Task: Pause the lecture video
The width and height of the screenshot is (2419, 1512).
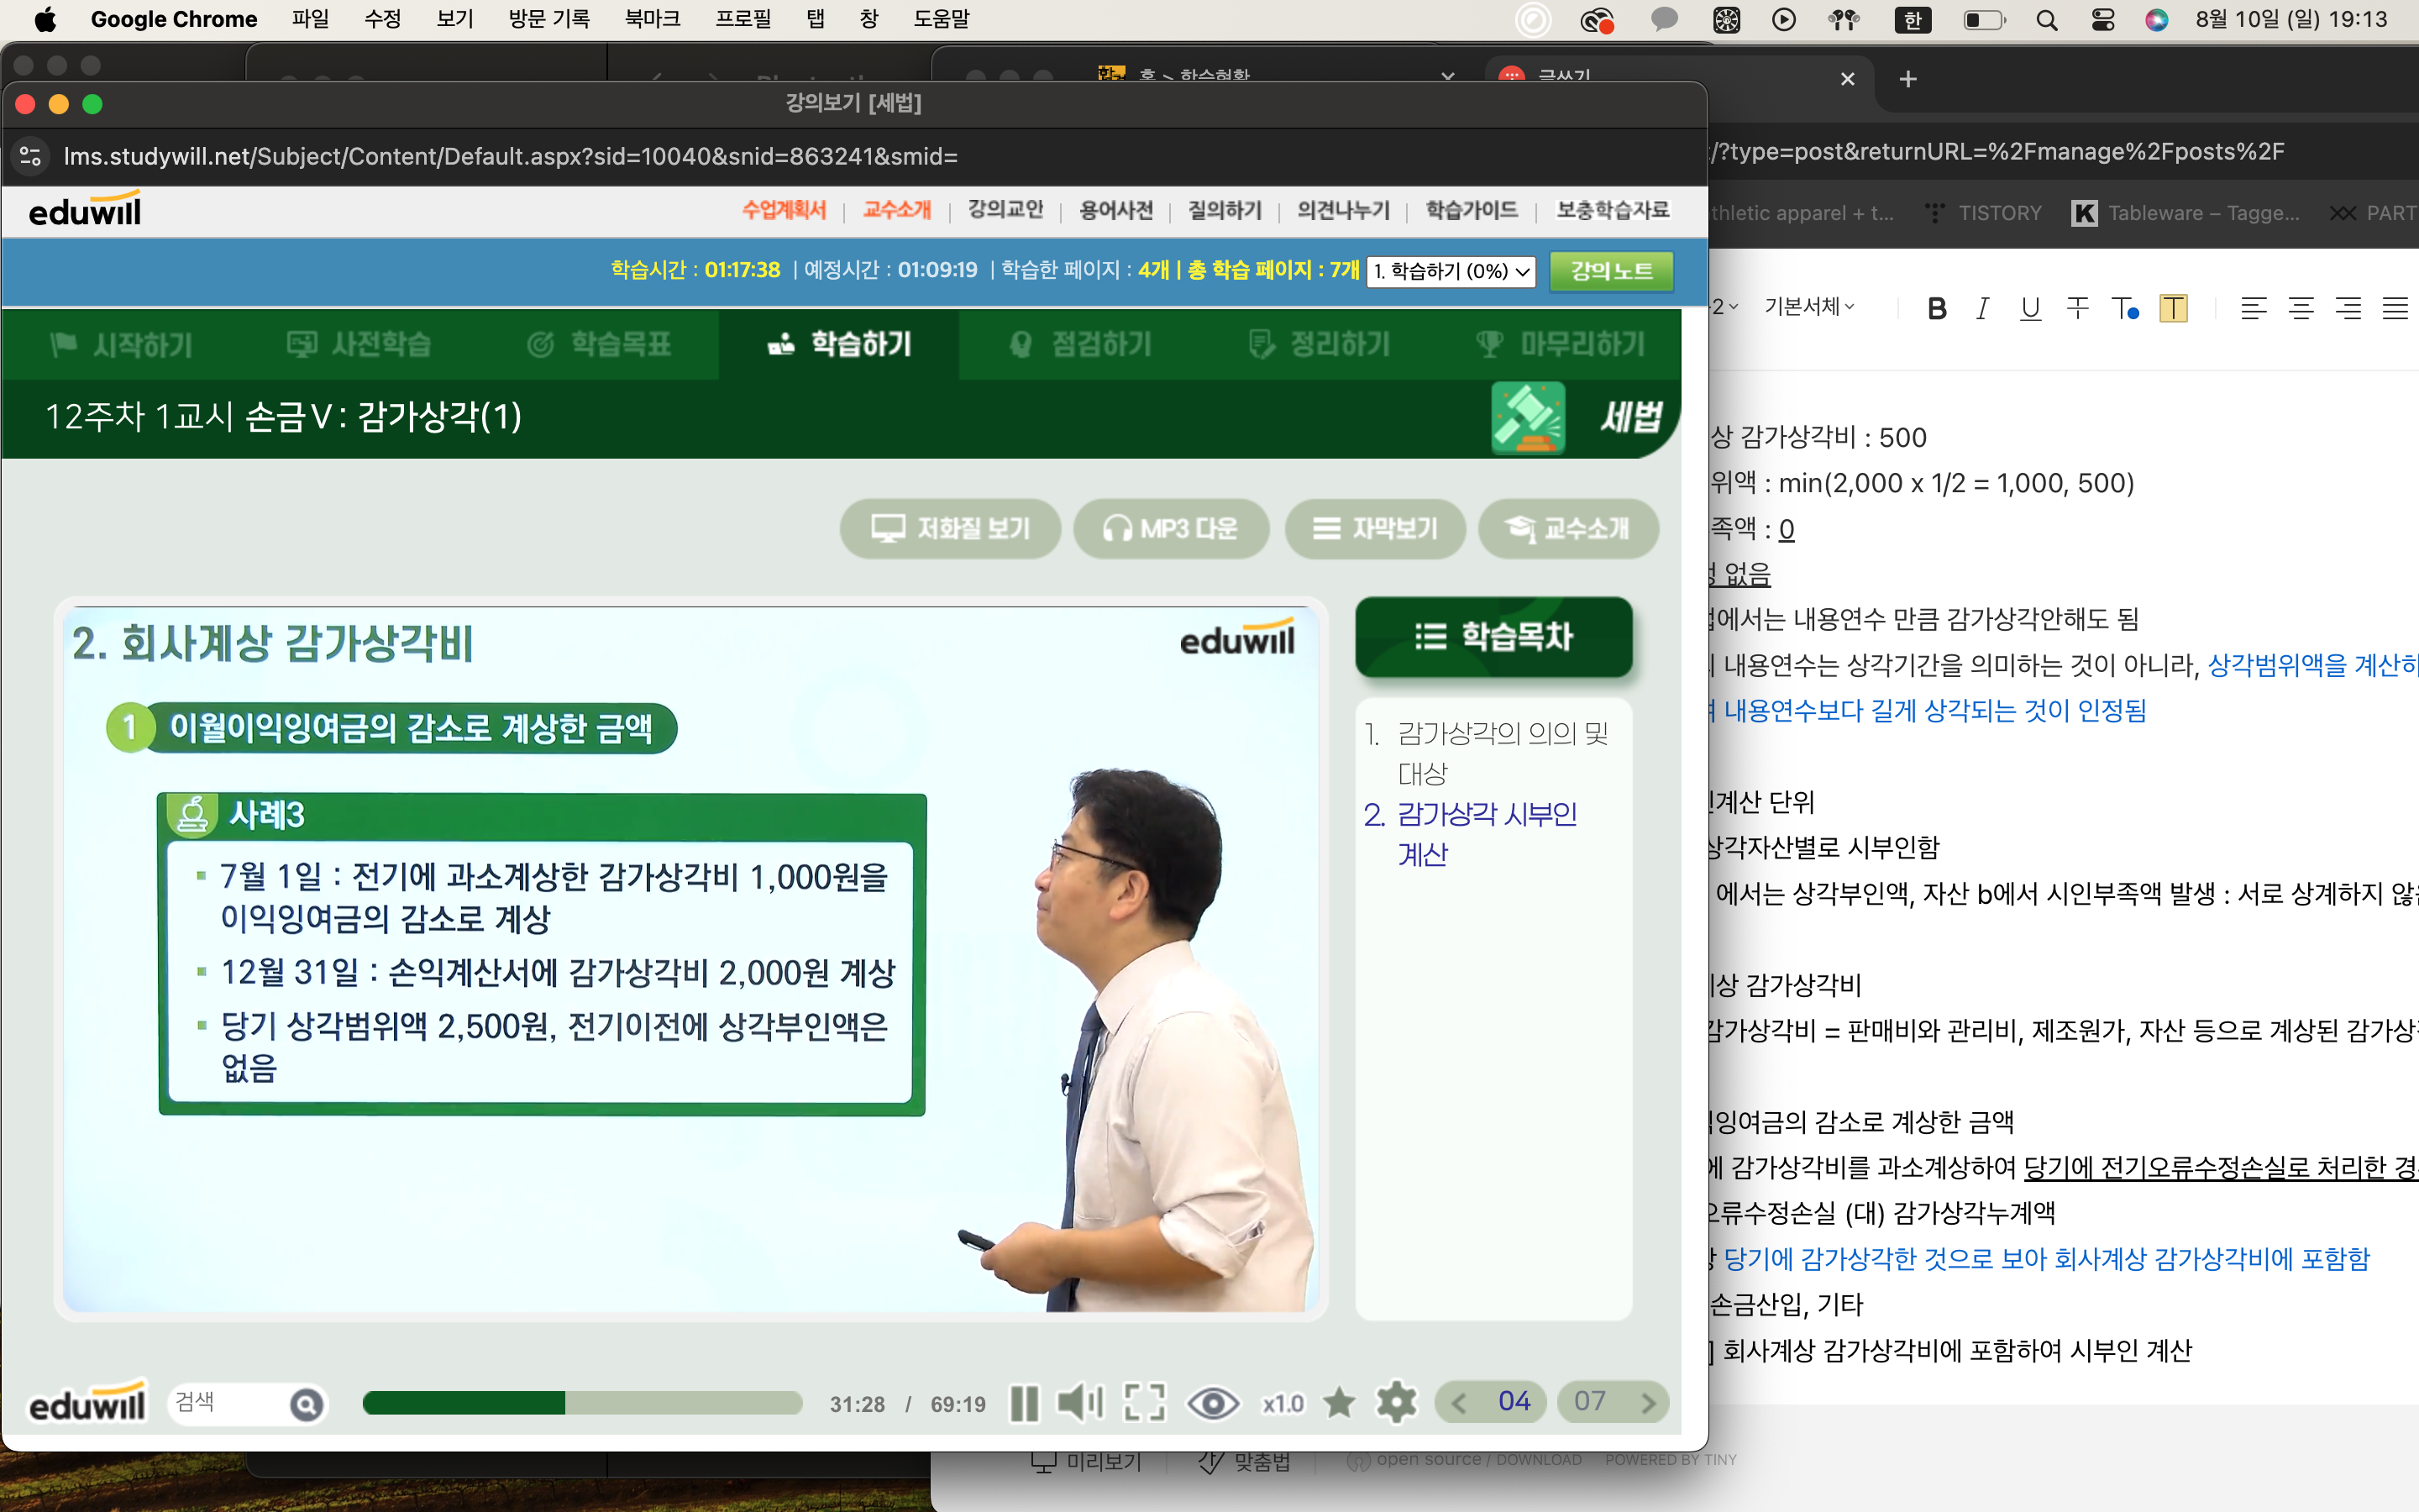Action: click(1025, 1403)
